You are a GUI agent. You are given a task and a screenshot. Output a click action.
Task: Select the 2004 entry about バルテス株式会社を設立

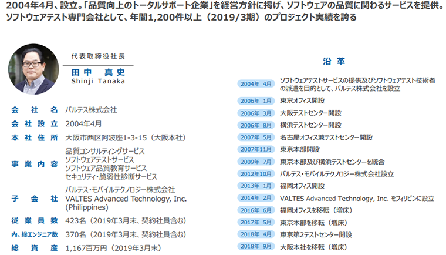357,85
